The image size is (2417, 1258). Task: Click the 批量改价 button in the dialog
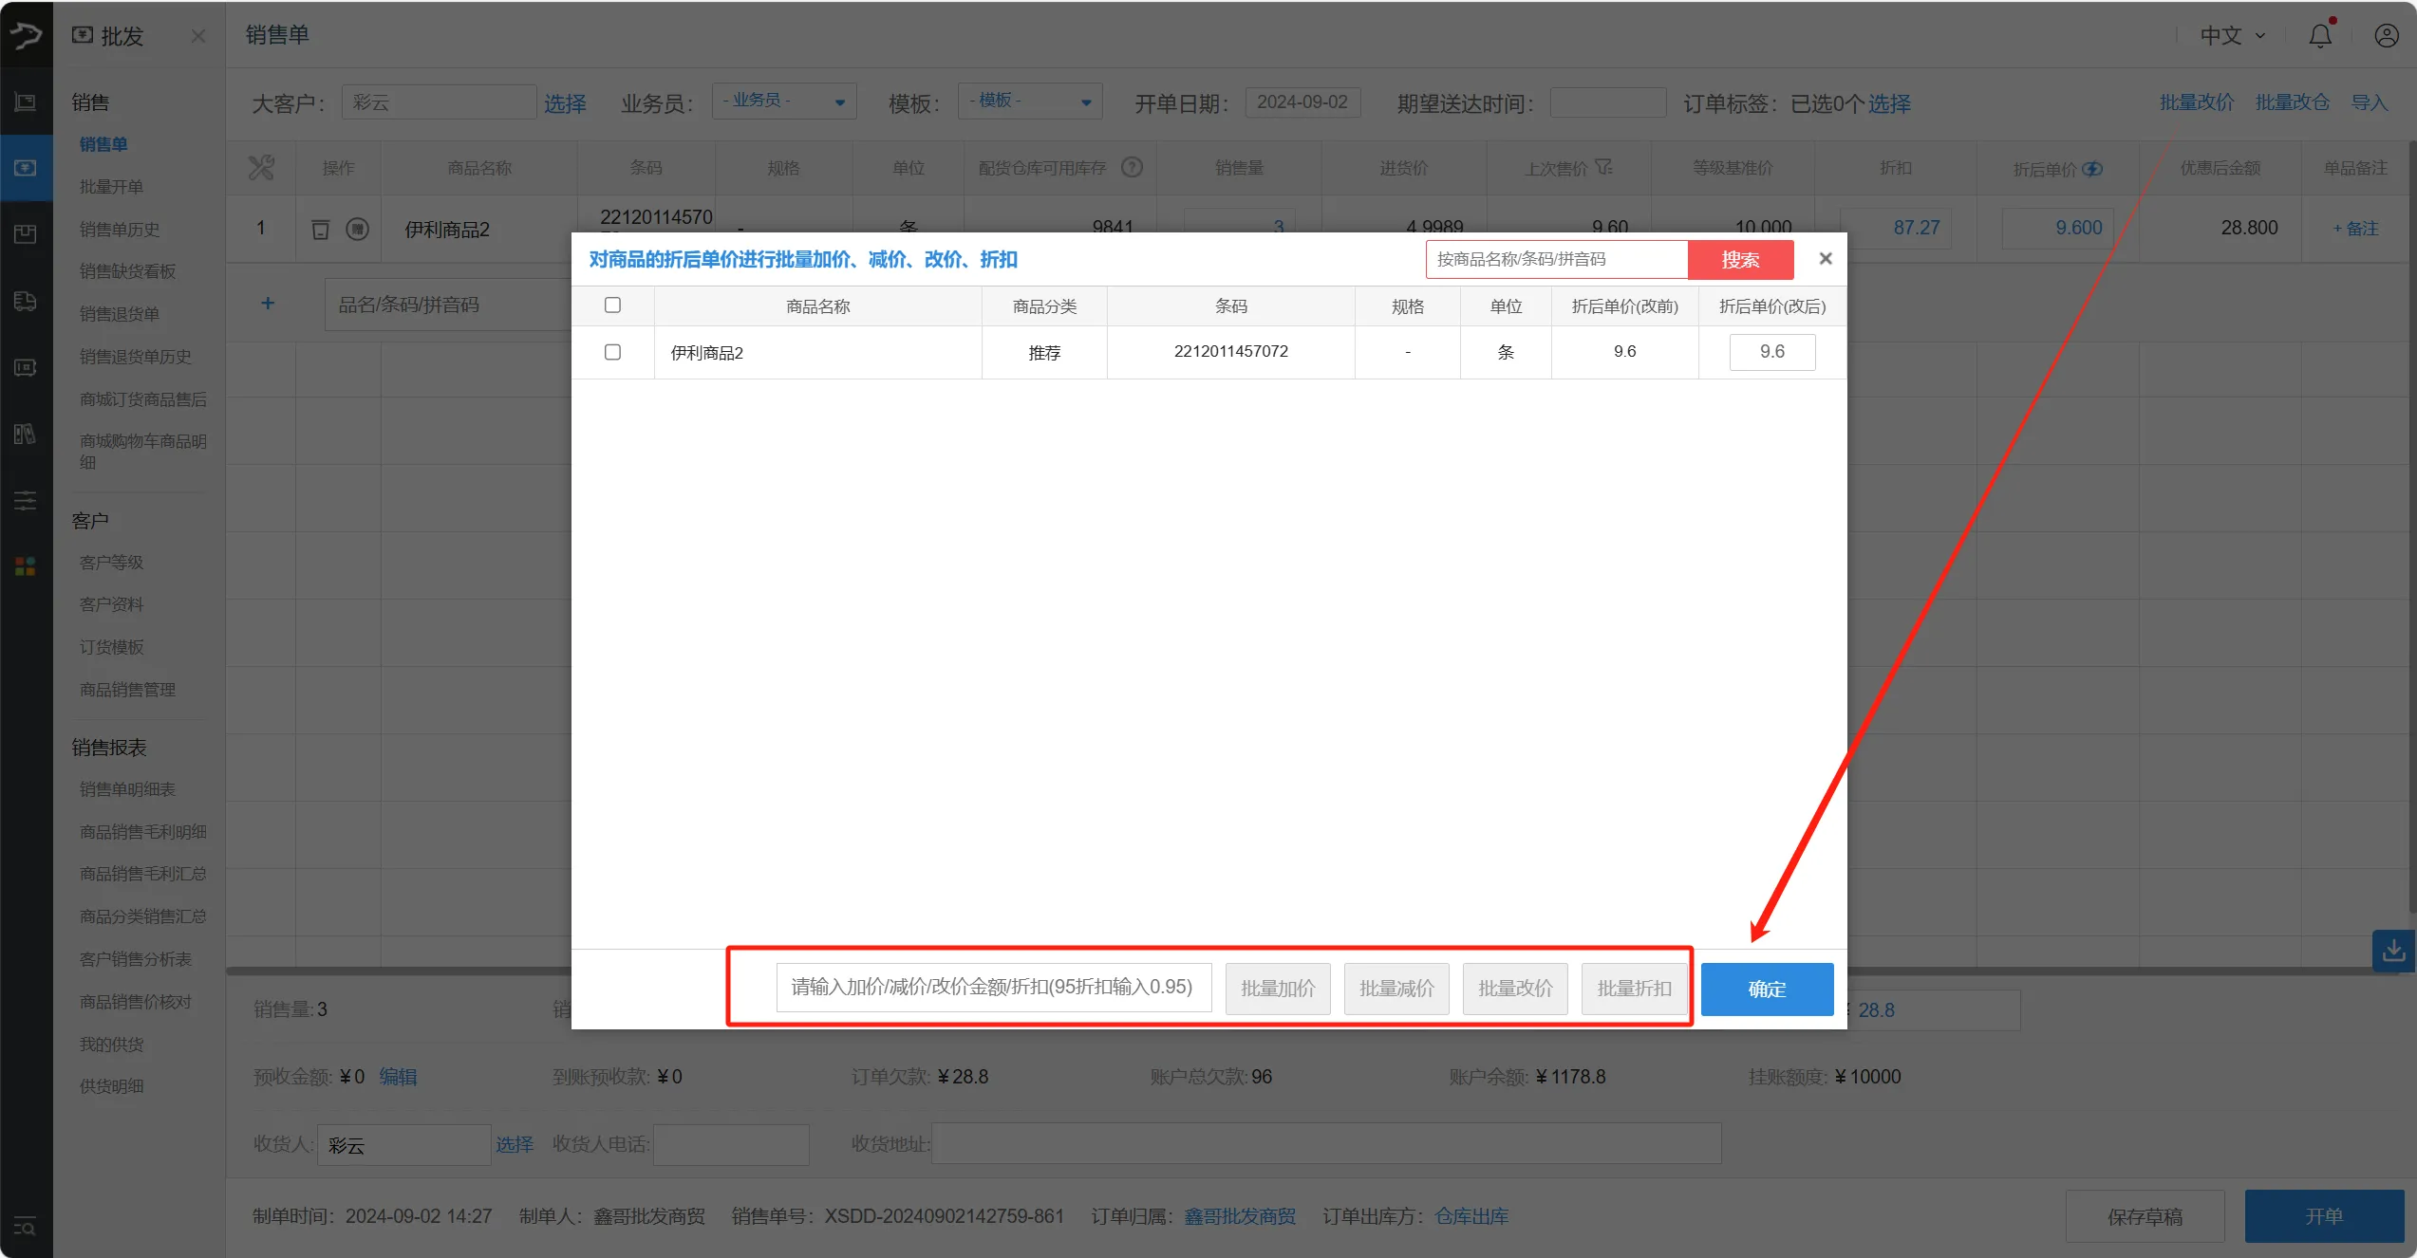point(1515,989)
